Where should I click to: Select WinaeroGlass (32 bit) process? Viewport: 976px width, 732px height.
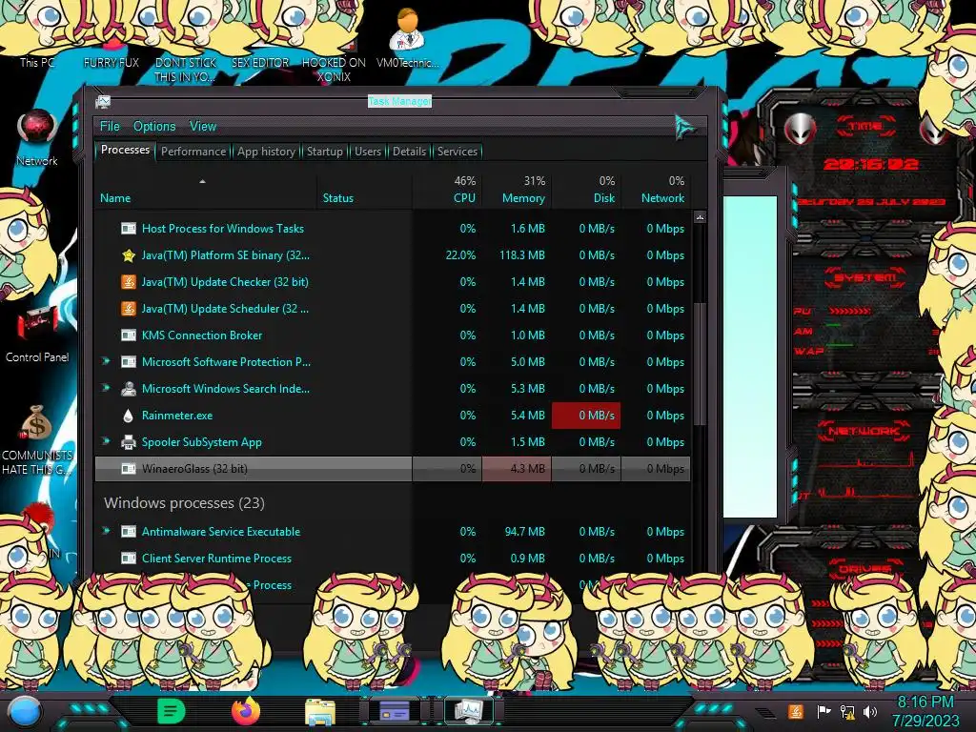coord(392,469)
